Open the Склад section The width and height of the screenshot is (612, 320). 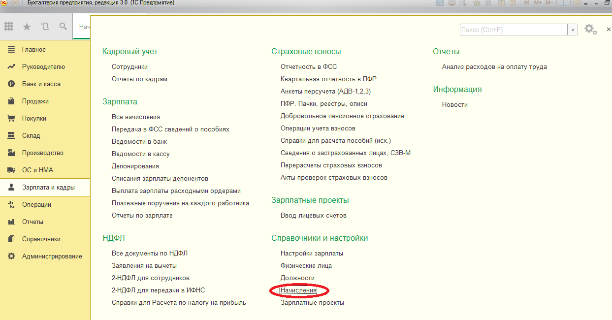[45, 136]
